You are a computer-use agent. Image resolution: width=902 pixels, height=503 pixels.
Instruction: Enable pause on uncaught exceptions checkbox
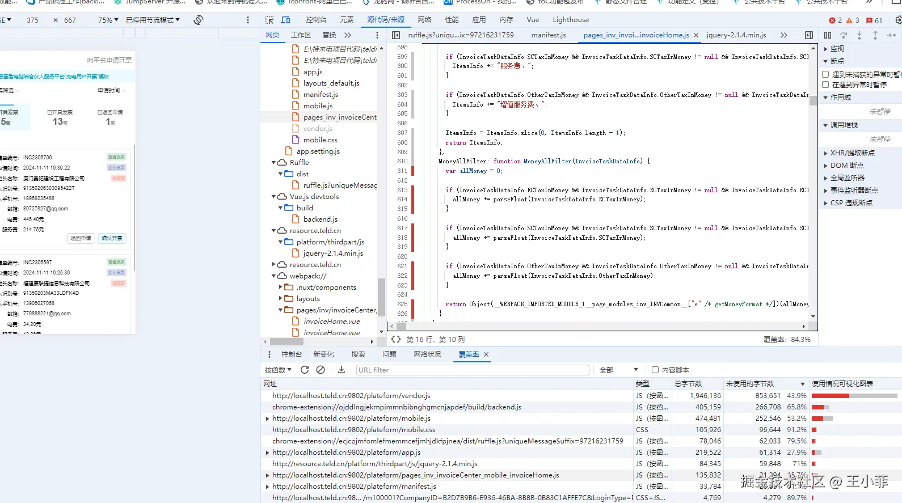pos(825,74)
